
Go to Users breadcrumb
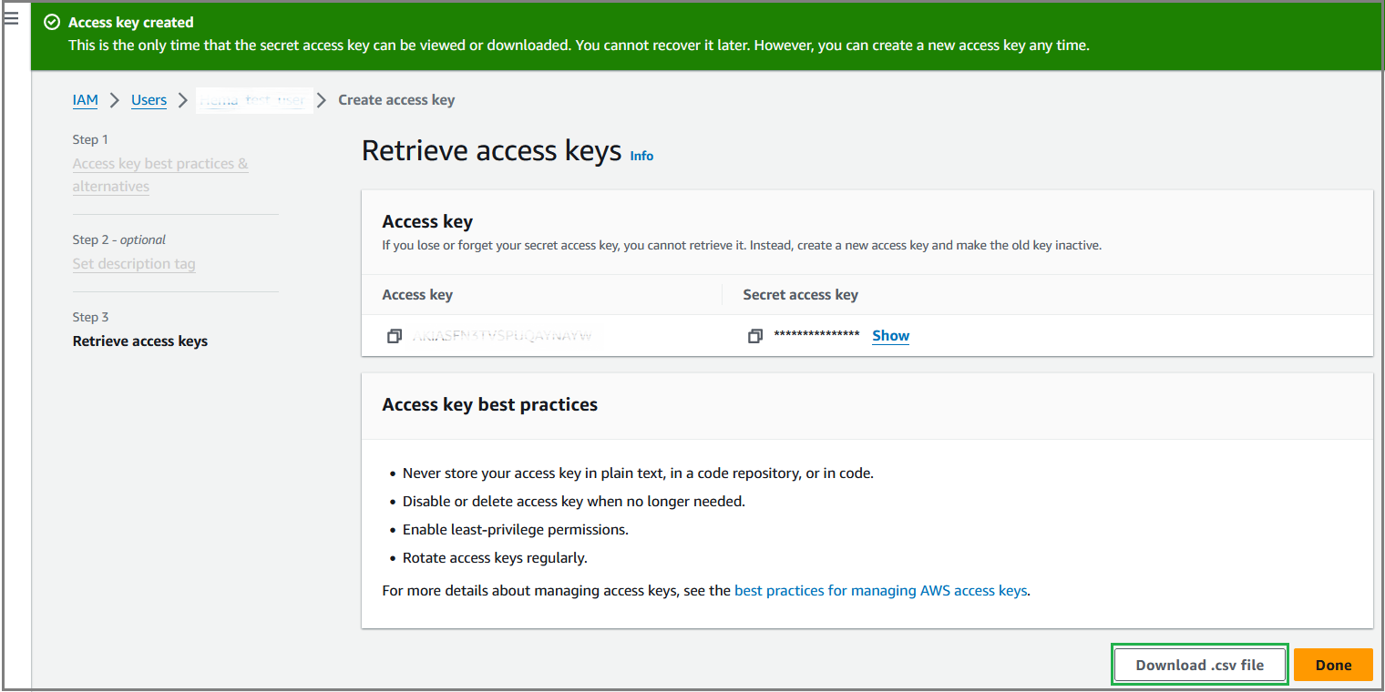click(x=149, y=100)
